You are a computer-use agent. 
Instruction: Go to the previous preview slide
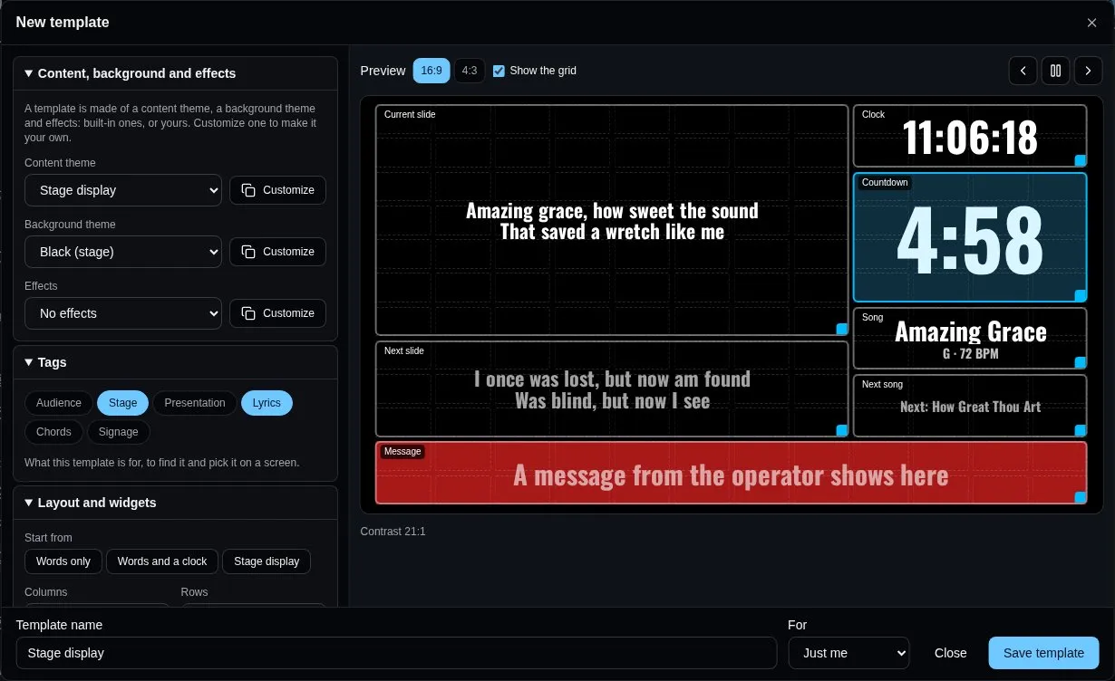[1023, 71]
